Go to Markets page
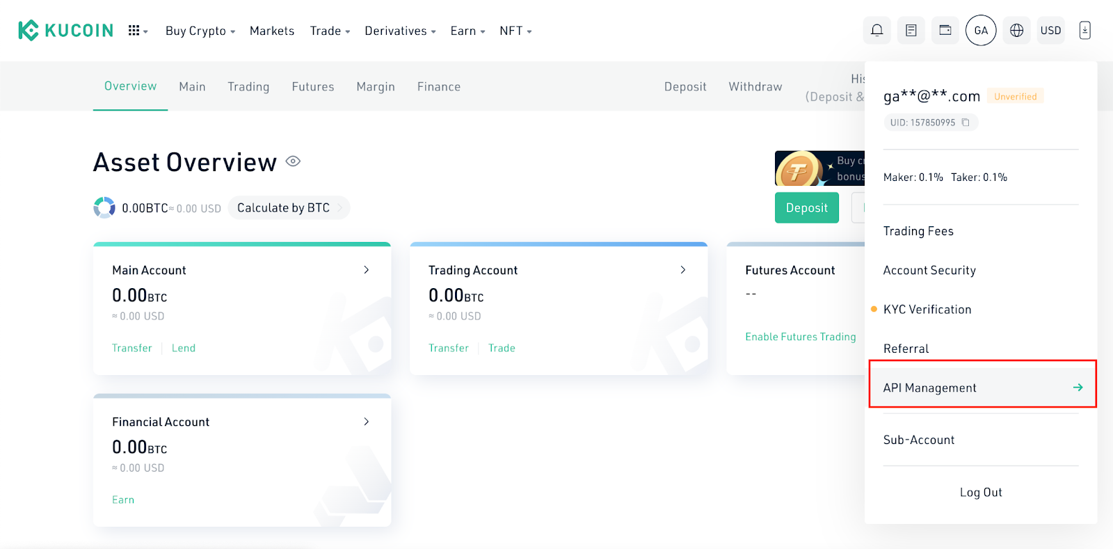Image resolution: width=1113 pixels, height=549 pixels. pos(272,31)
